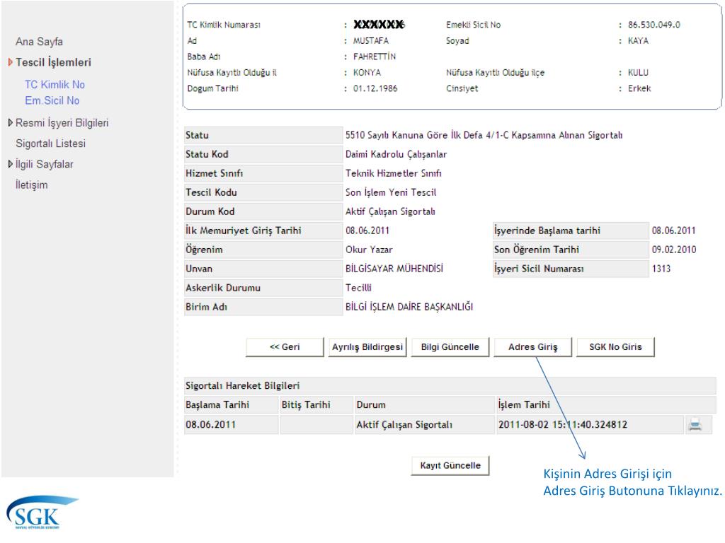The height and width of the screenshot is (543, 725).
Task: Select Emekli Sicil No value 86.530.049.0
Action: click(653, 25)
